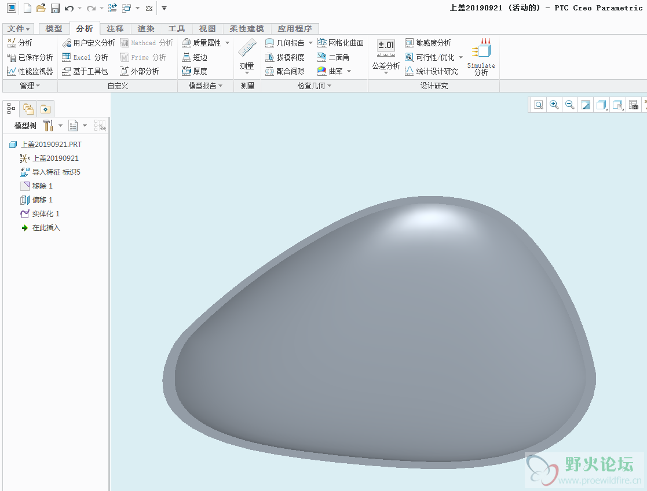Select the model tree tab icon
This screenshot has height=491, width=647.
coord(11,109)
